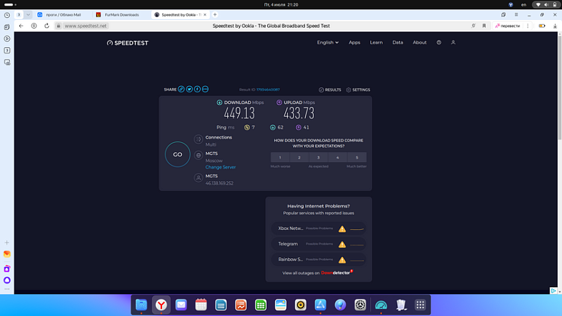
Task: Click the copy link share icon
Action: pyautogui.click(x=181, y=89)
